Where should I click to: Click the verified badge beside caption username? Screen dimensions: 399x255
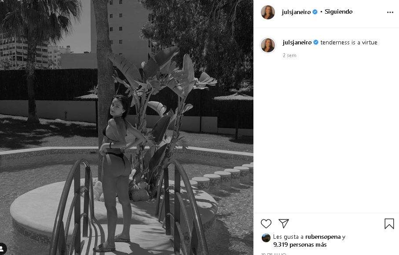point(315,43)
